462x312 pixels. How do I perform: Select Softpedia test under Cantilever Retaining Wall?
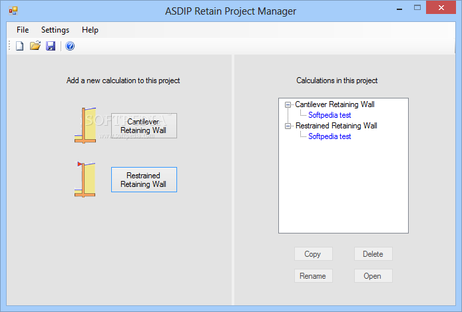click(x=330, y=115)
